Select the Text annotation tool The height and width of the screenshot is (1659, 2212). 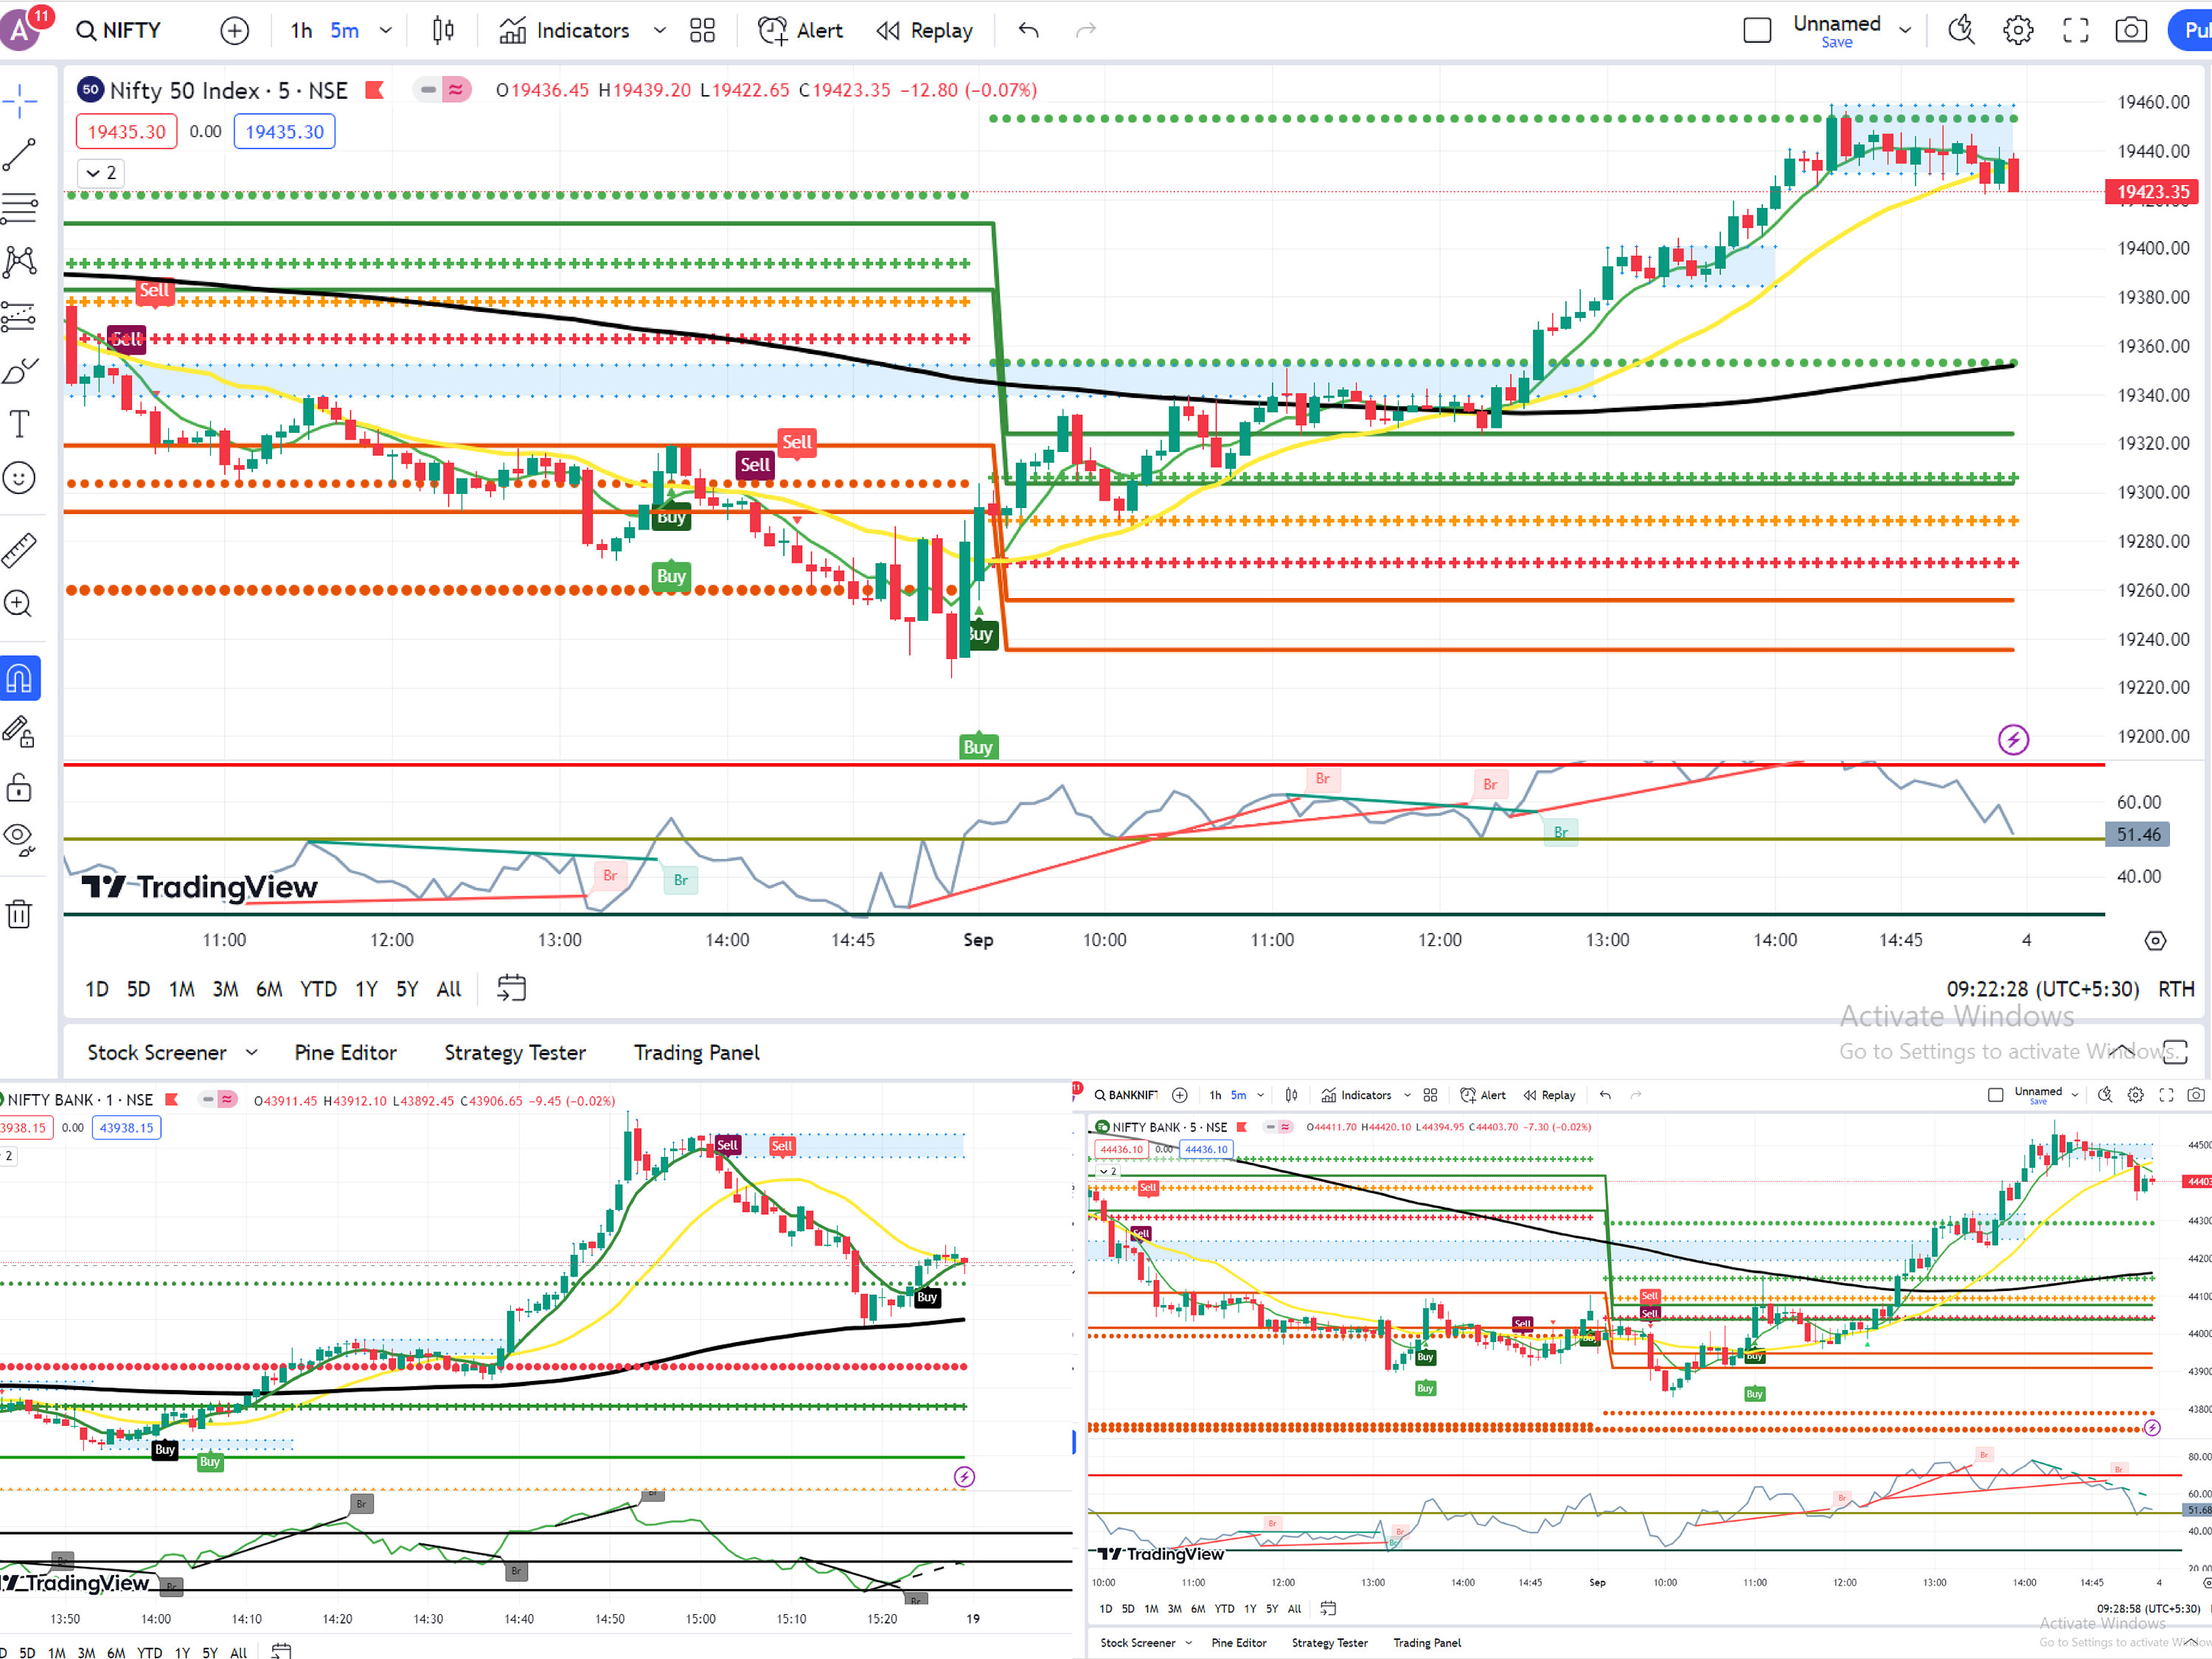pyautogui.click(x=20, y=423)
